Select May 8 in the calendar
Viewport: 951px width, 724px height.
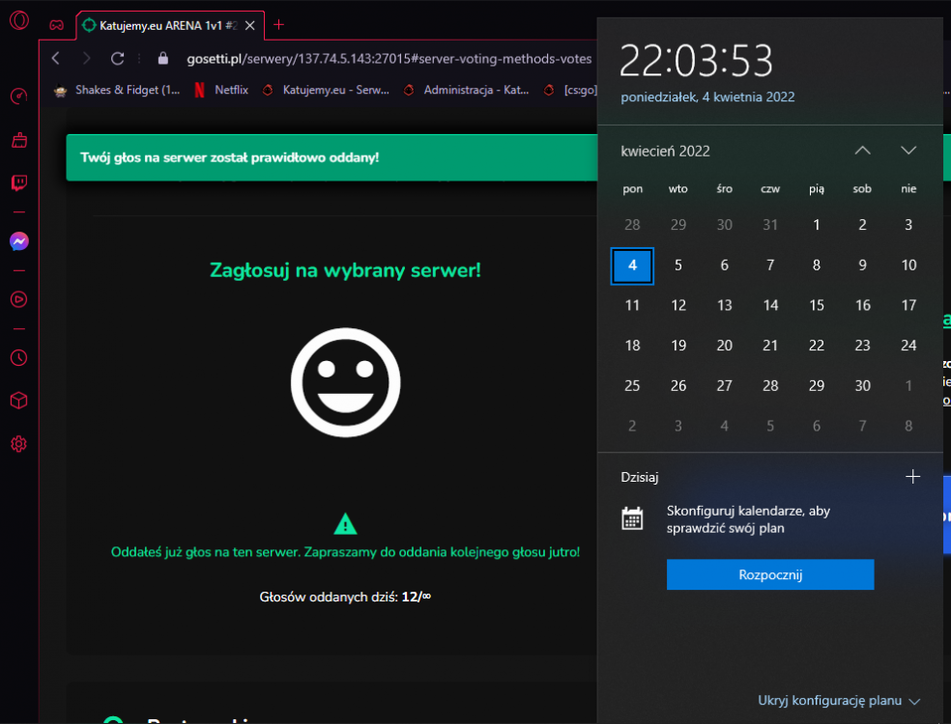908,426
